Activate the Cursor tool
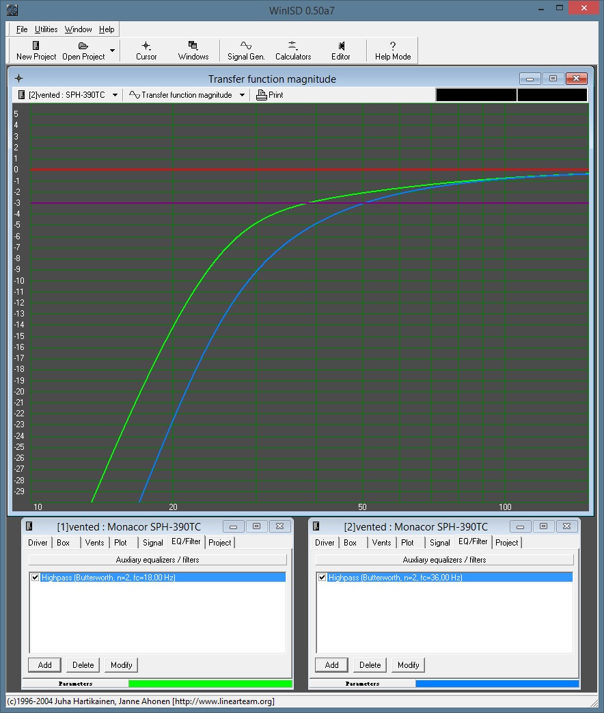 146,46
